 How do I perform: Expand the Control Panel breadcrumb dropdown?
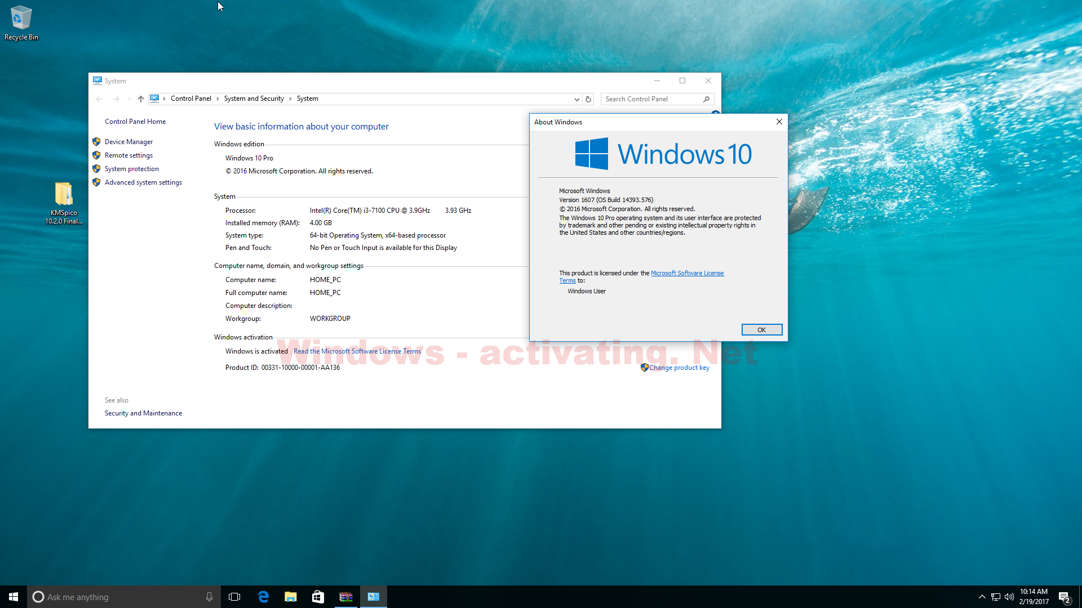pyautogui.click(x=215, y=99)
